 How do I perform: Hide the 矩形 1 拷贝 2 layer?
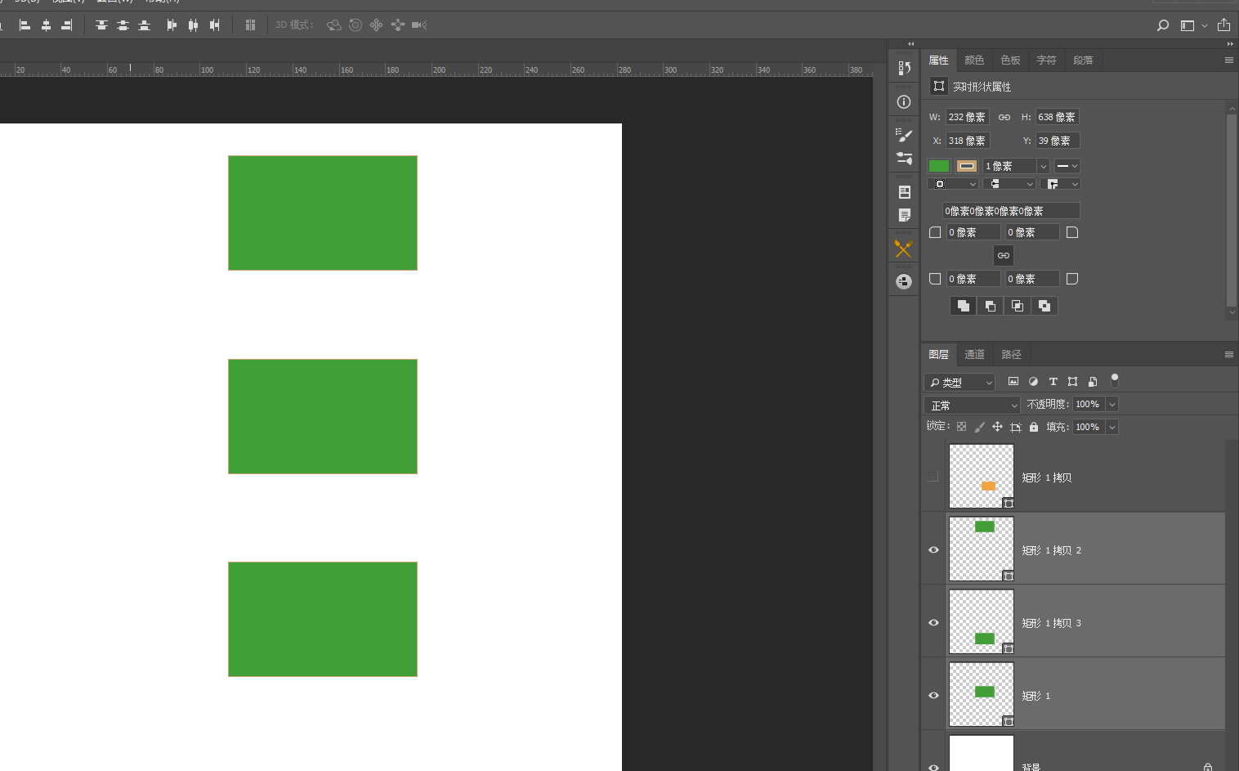(x=933, y=549)
